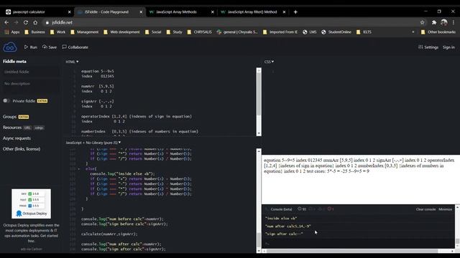The width and height of the screenshot is (460, 258).
Task: Switch to JavaScript Array Methods tab
Action: 181,12
